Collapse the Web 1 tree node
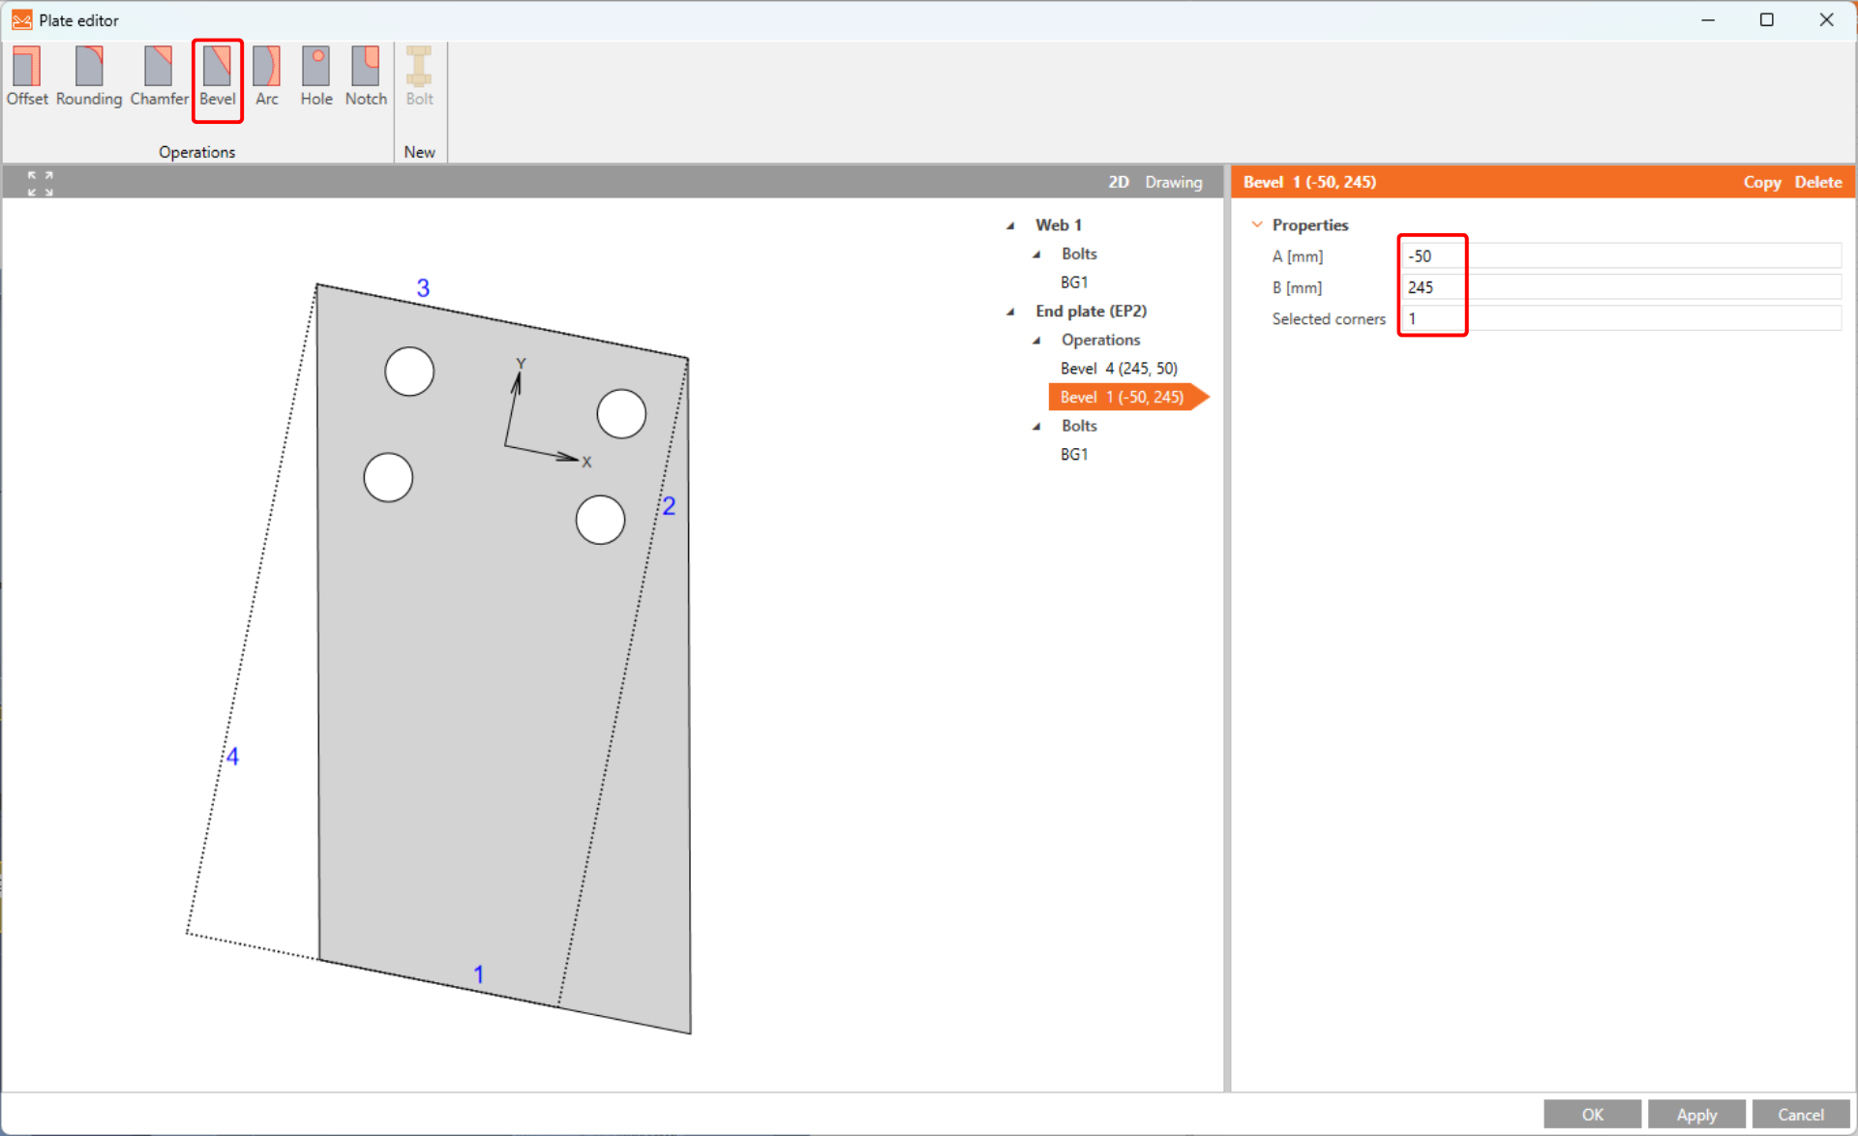 (1010, 225)
